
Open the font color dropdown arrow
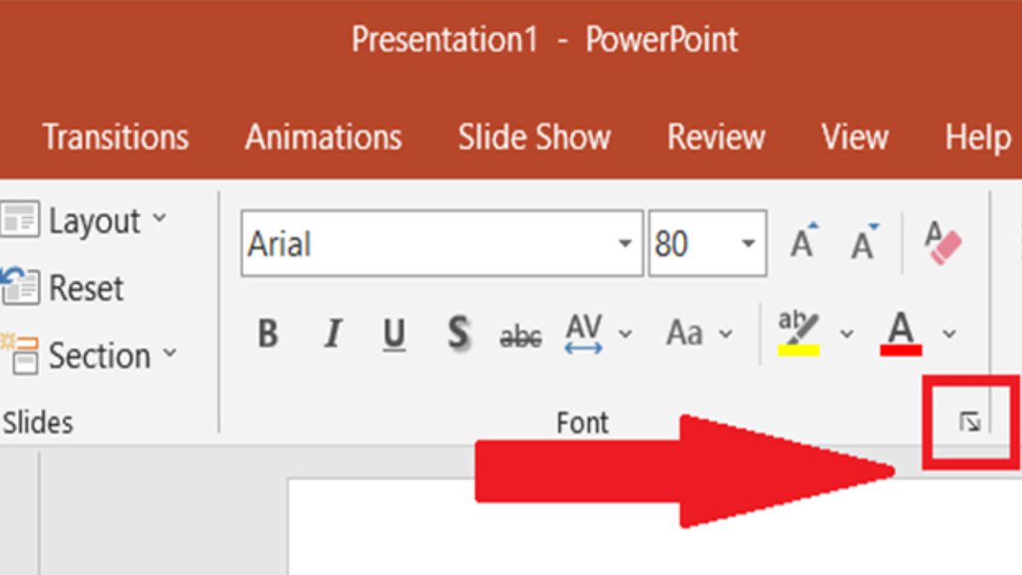click(x=950, y=334)
